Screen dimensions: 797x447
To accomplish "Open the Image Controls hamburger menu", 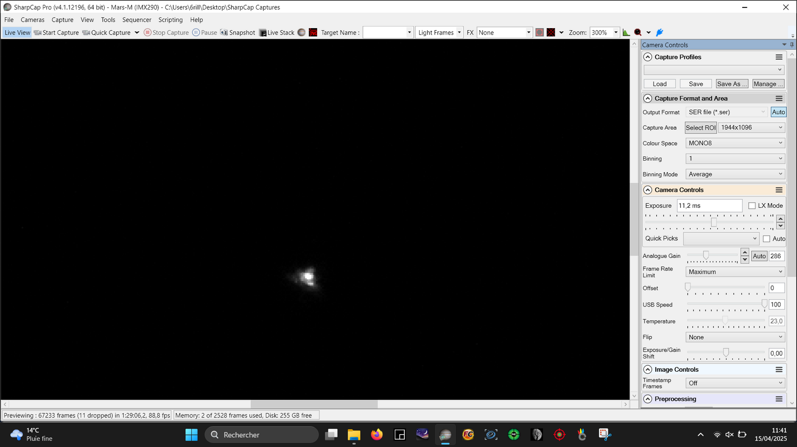I will [779, 370].
